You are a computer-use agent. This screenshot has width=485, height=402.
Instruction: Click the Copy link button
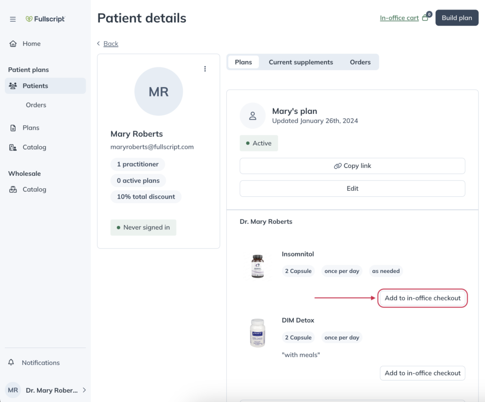click(x=352, y=166)
